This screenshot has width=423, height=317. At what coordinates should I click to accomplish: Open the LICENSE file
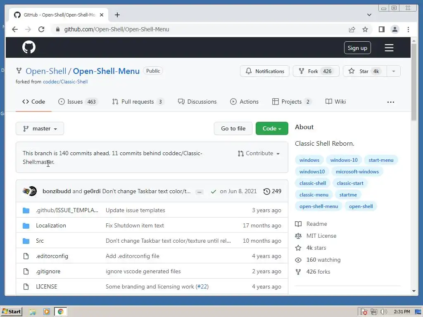[46, 287]
